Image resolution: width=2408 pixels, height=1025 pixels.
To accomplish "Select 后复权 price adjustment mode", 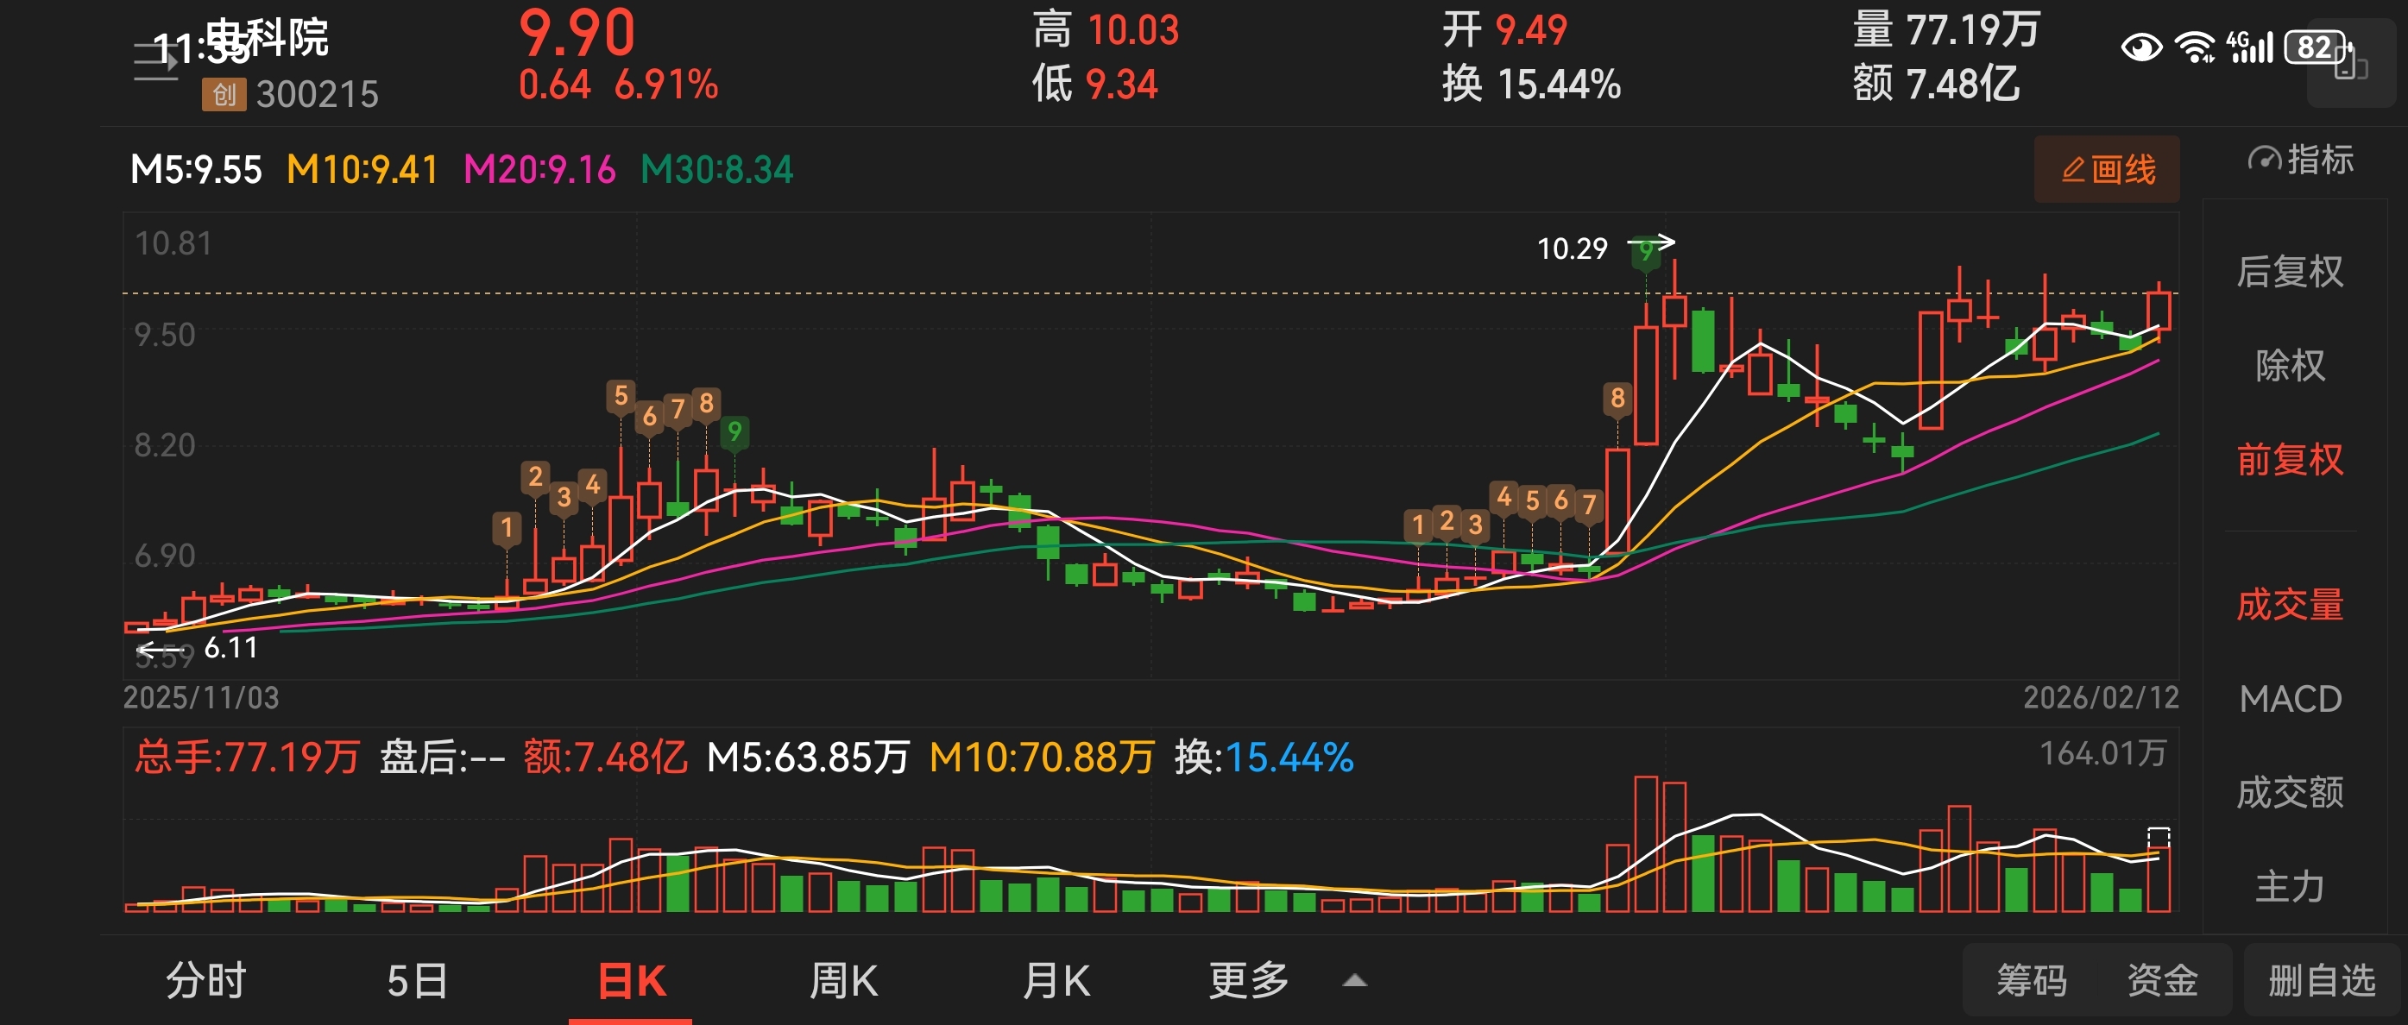I will pyautogui.click(x=2291, y=272).
